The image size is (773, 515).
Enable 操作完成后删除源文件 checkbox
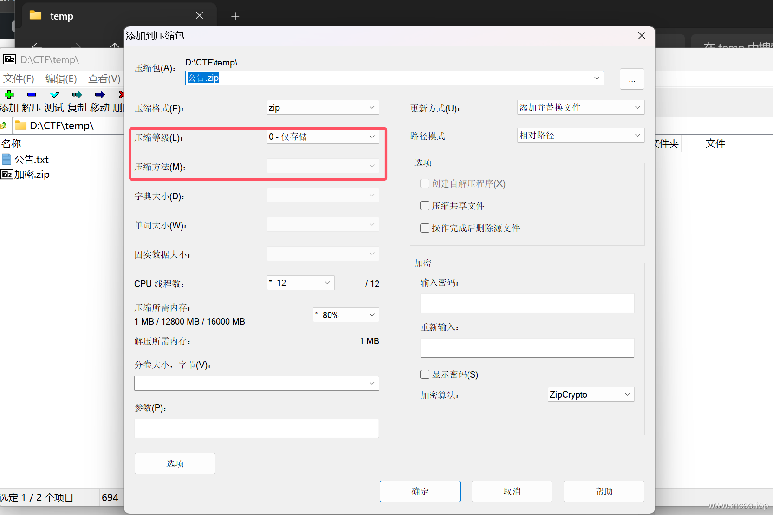pyautogui.click(x=425, y=228)
